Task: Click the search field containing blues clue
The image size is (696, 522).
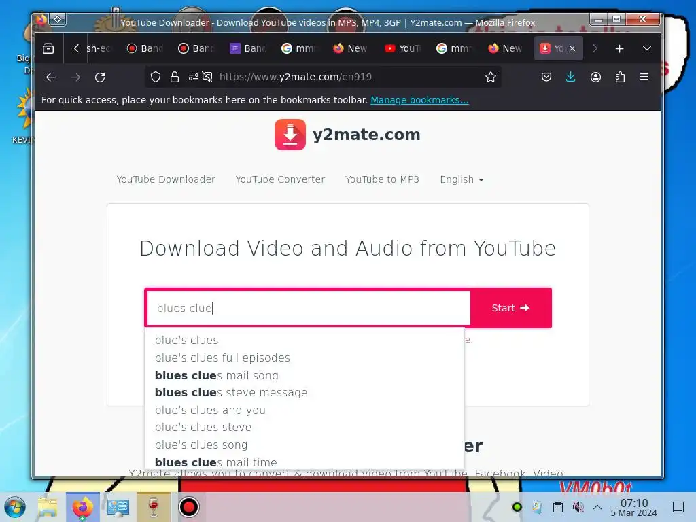Action: coord(309,308)
